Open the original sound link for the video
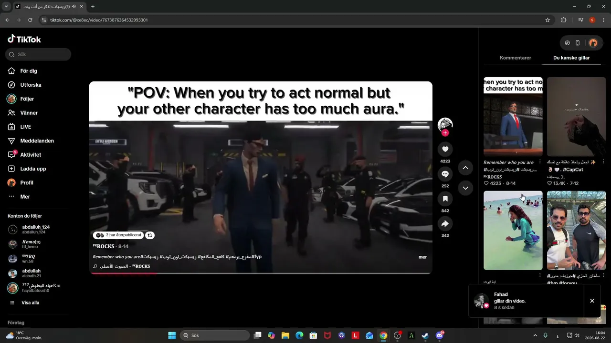The height and width of the screenshot is (343, 611). pyautogui.click(x=121, y=266)
